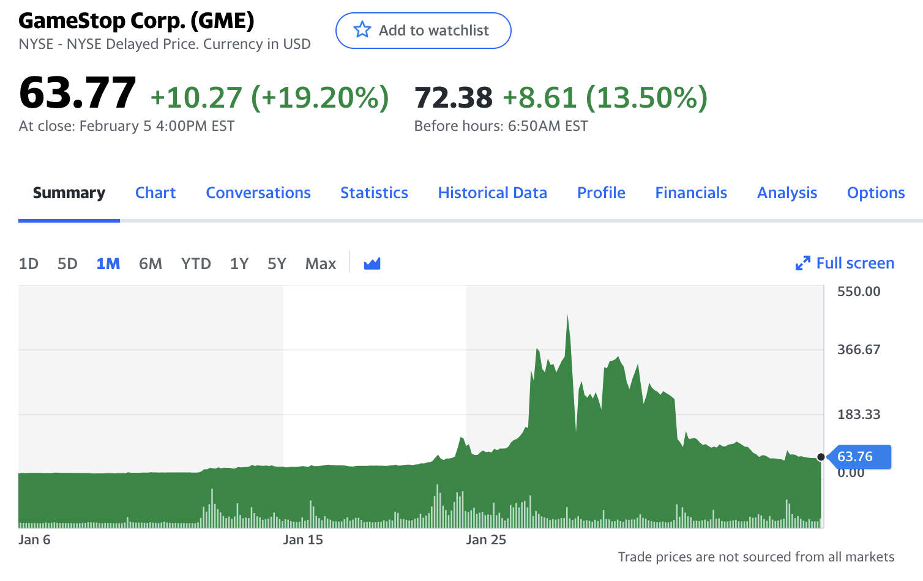
Task: Open the Analysis tab
Action: coord(787,193)
